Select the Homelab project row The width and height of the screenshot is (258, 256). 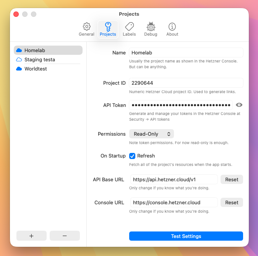click(x=48, y=50)
